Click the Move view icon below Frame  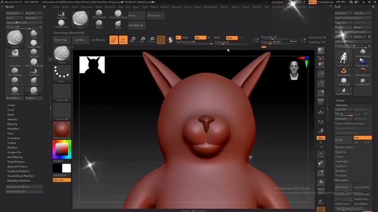click(x=321, y=164)
